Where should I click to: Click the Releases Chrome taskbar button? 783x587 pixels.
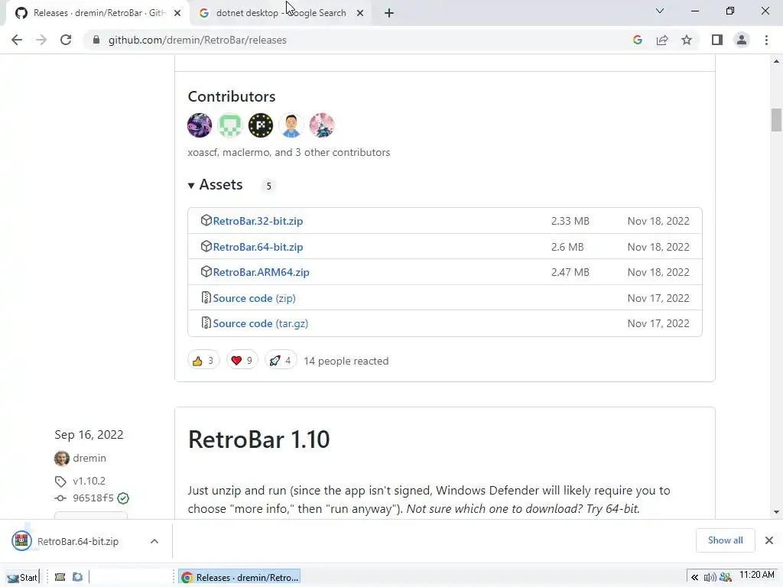point(240,578)
